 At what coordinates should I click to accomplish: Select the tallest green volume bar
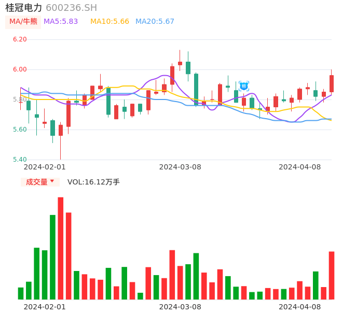point(52,257)
